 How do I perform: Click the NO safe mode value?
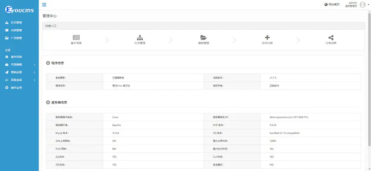point(271,164)
